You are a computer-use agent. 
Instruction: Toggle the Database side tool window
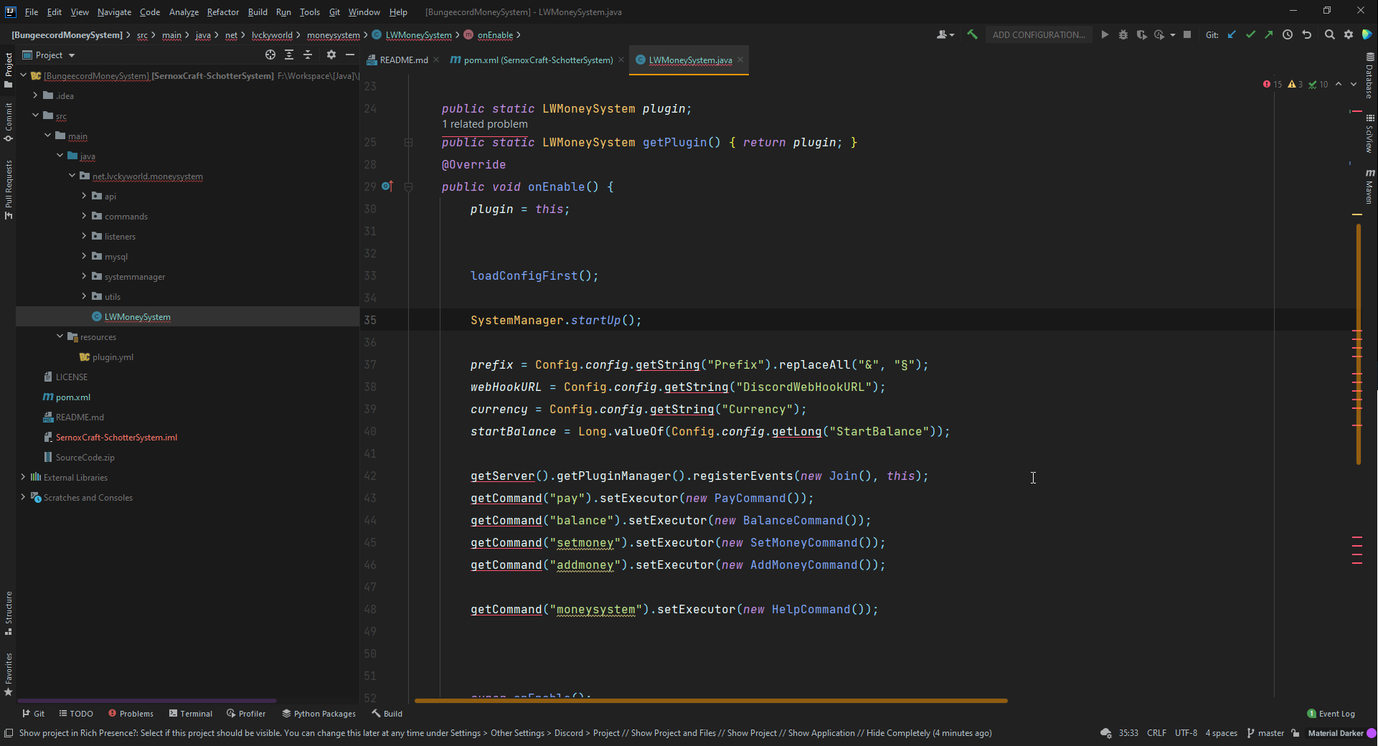tap(1369, 76)
